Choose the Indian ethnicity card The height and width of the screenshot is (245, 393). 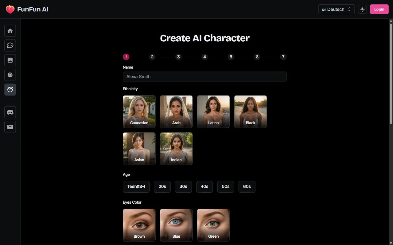click(176, 149)
